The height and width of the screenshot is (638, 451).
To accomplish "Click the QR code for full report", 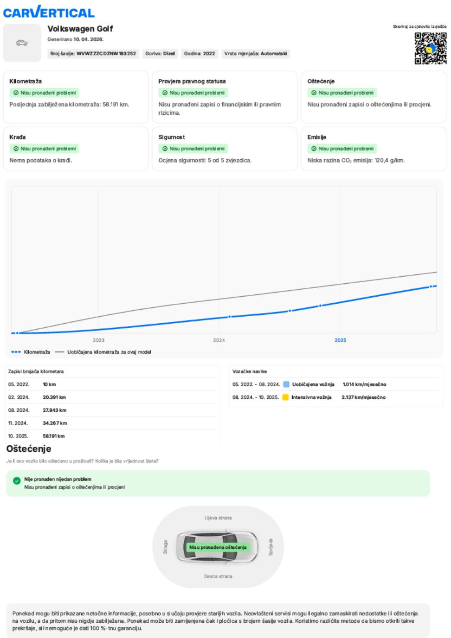I will tap(430, 48).
